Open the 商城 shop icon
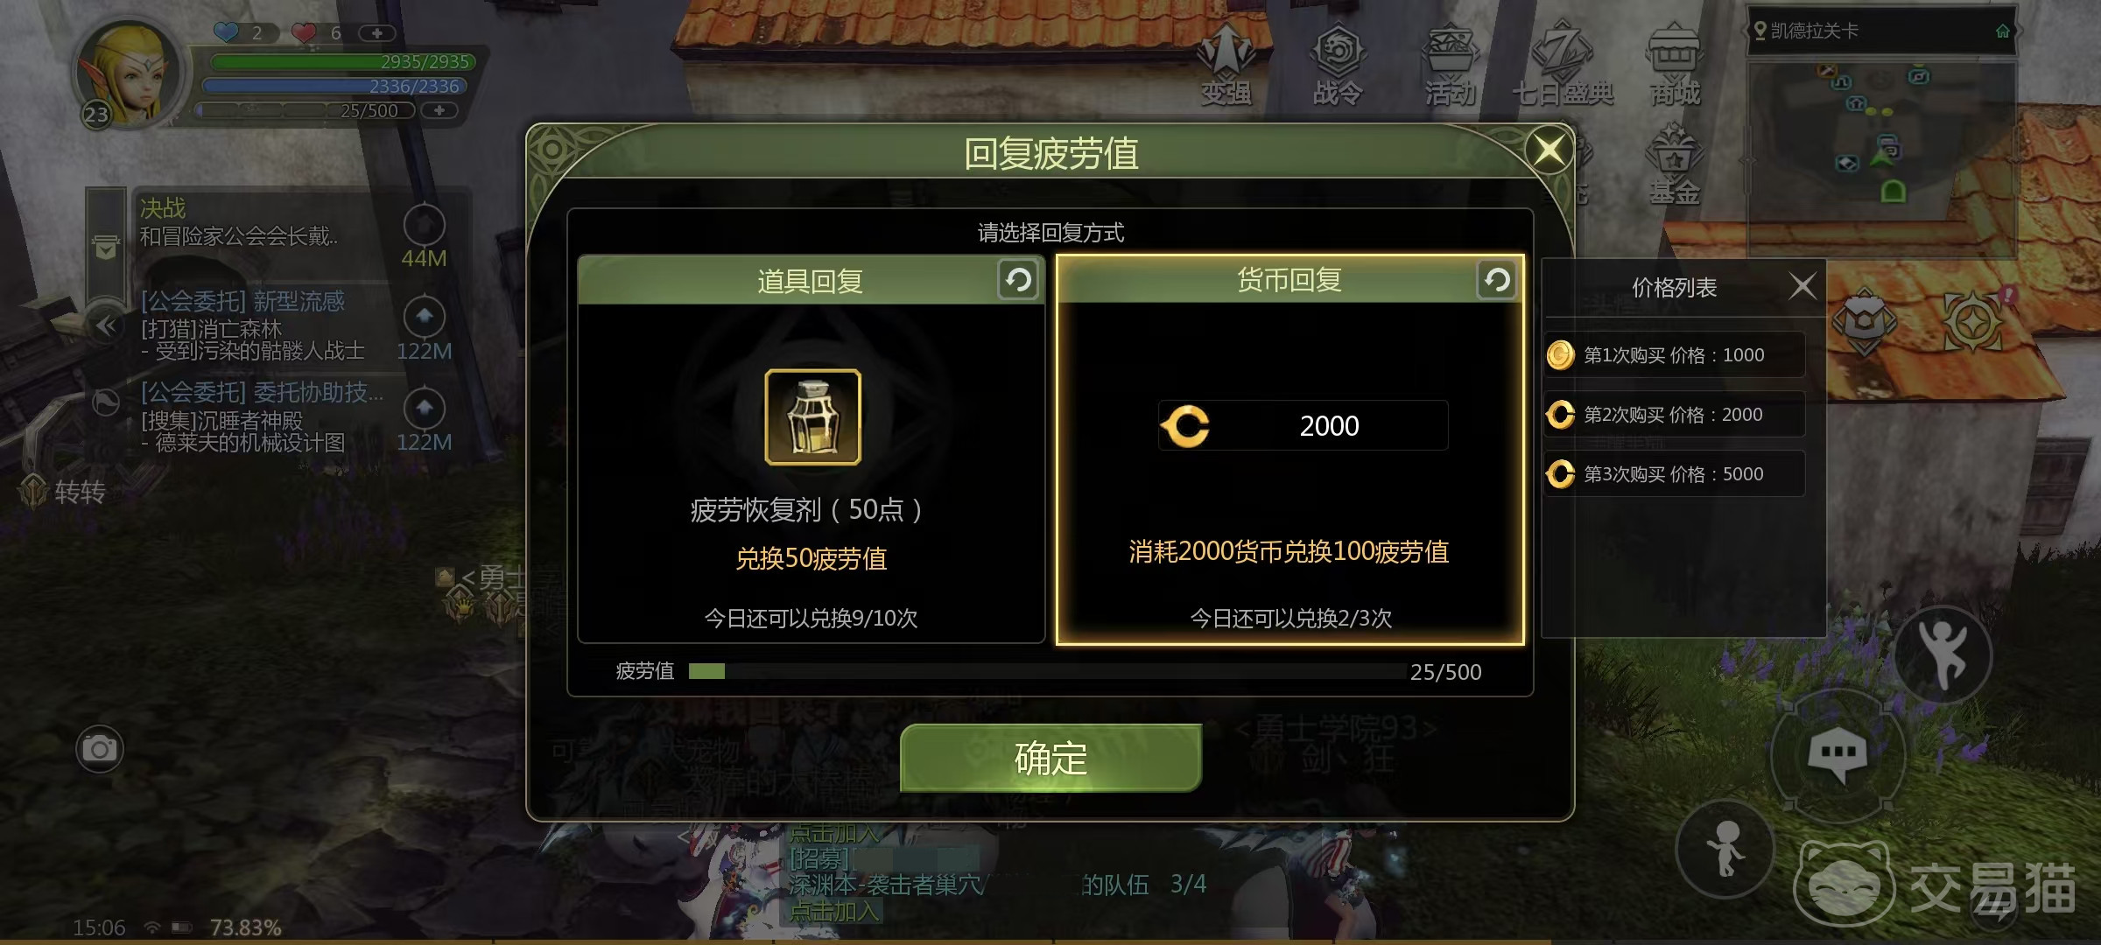The image size is (2101, 945). pos(1675,65)
